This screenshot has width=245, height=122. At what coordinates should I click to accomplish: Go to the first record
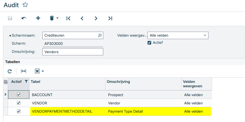click(68, 18)
